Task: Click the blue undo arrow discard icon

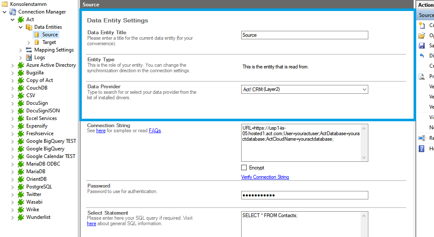Action: pyautogui.click(x=422, y=56)
